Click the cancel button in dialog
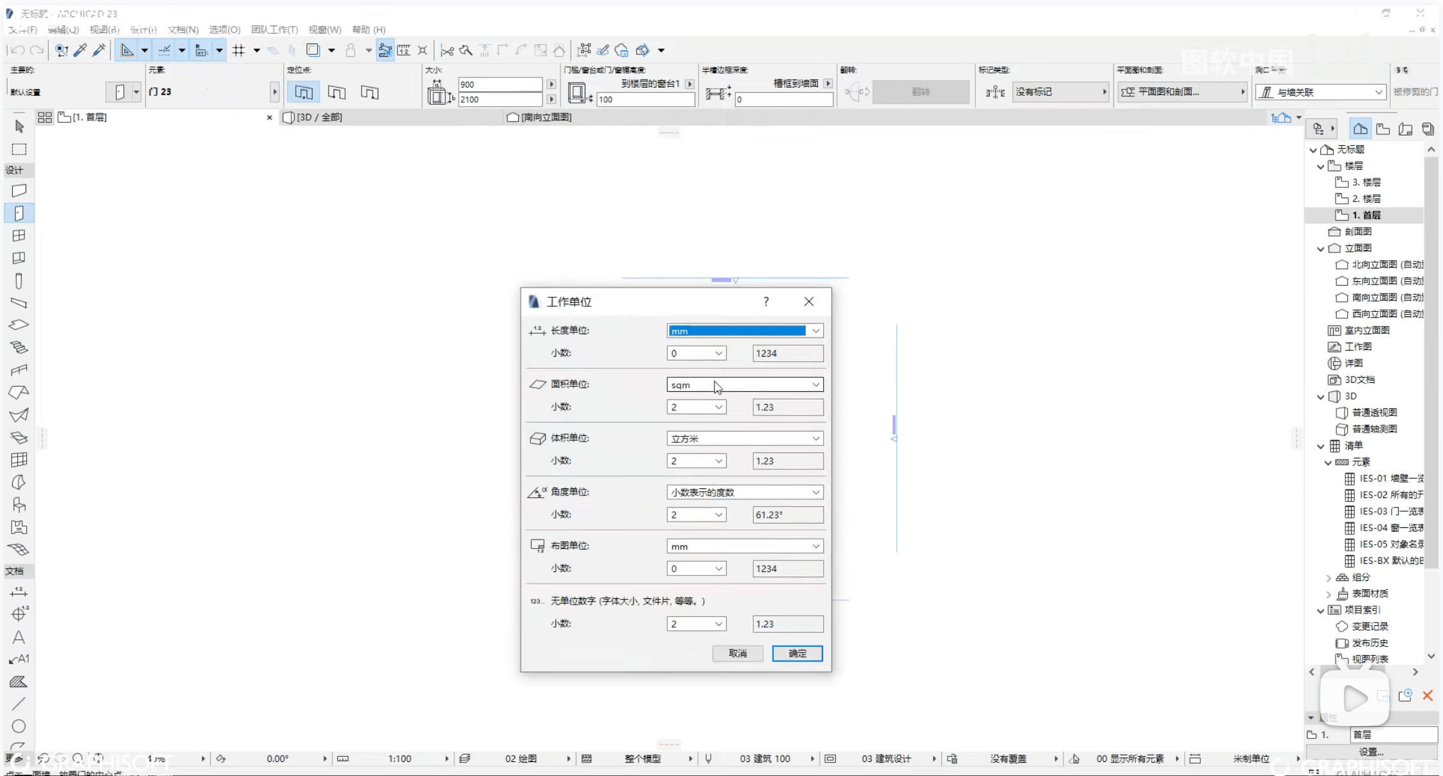Viewport: 1443px width, 776px height. pyautogui.click(x=737, y=653)
